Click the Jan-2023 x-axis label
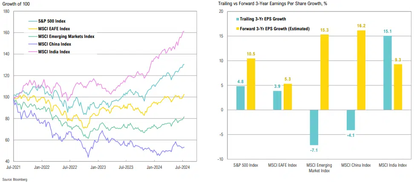Screen dimensions: 414x182 [x=98, y=167]
